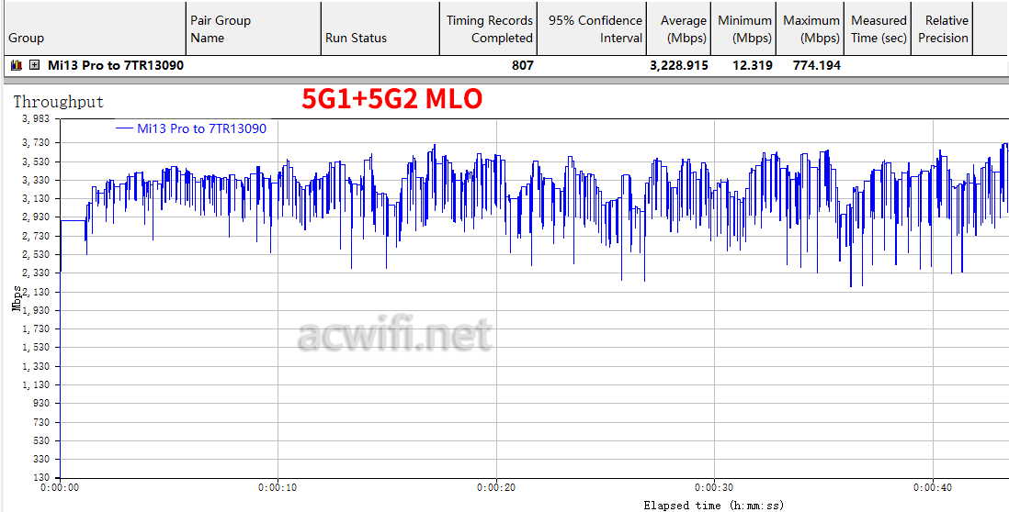Click the 95% Confidence Interval header
The width and height of the screenshot is (1009, 512).
click(x=592, y=29)
